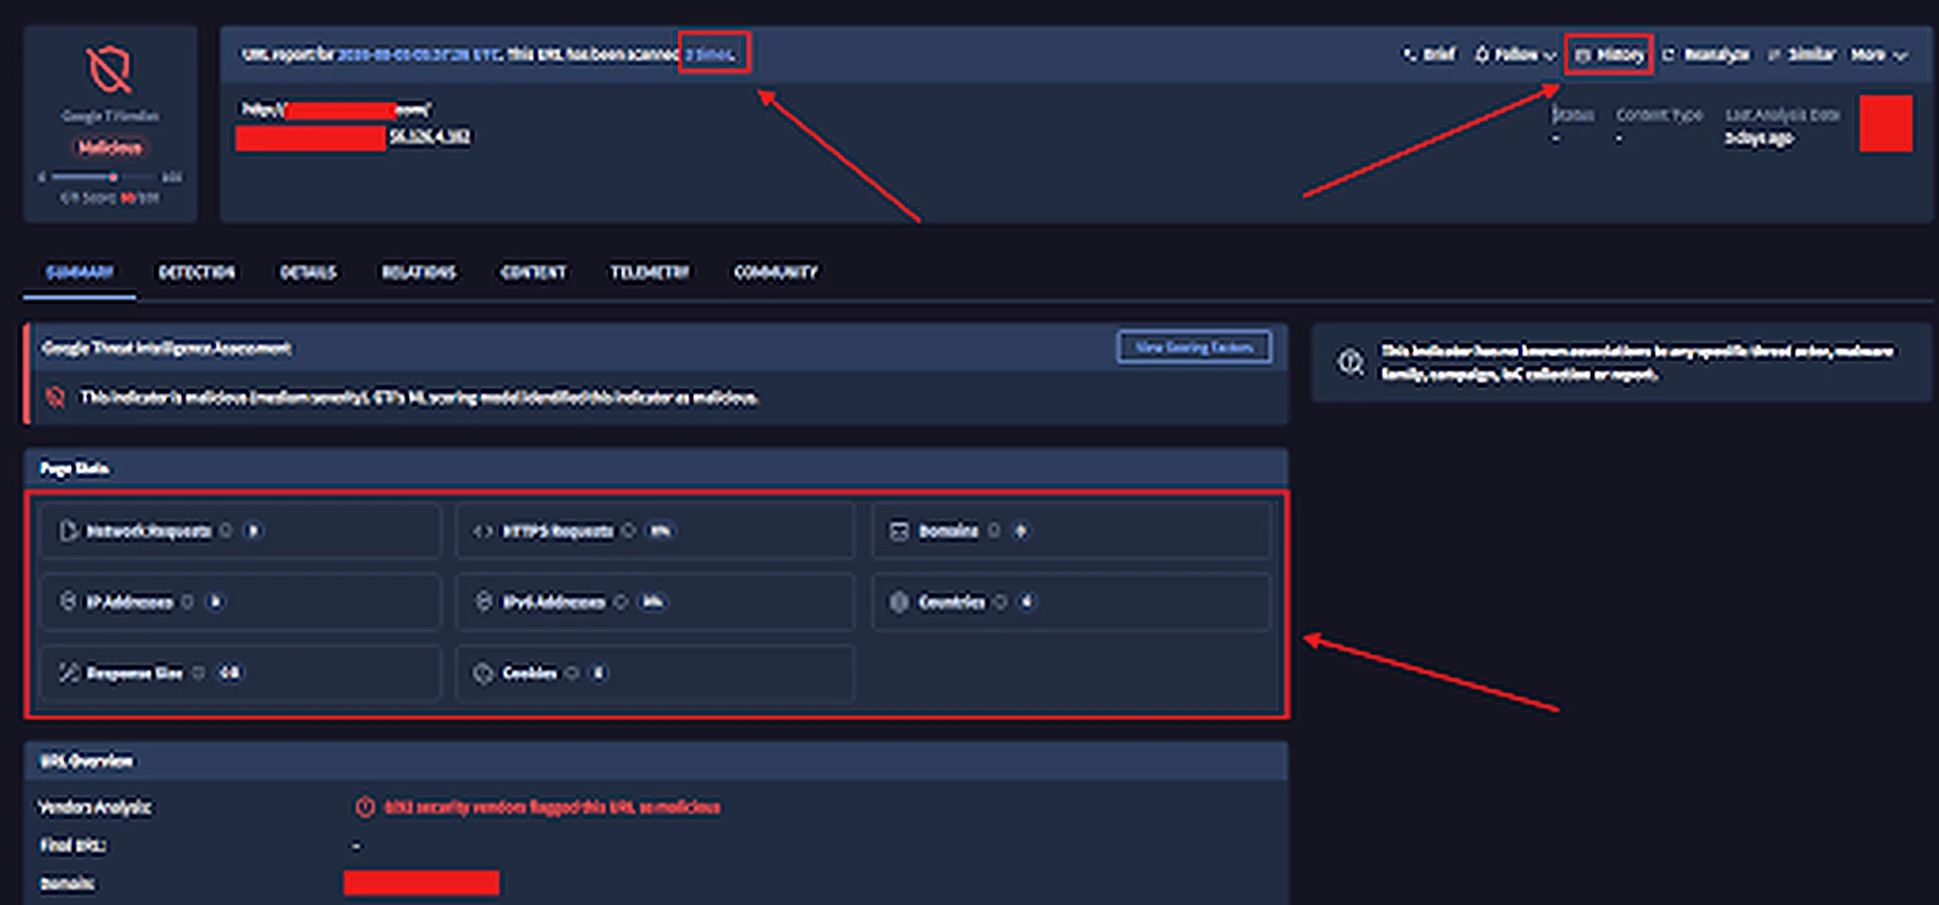Viewport: 1939px width, 905px height.
Task: Open the More dropdown menu
Action: [1878, 55]
